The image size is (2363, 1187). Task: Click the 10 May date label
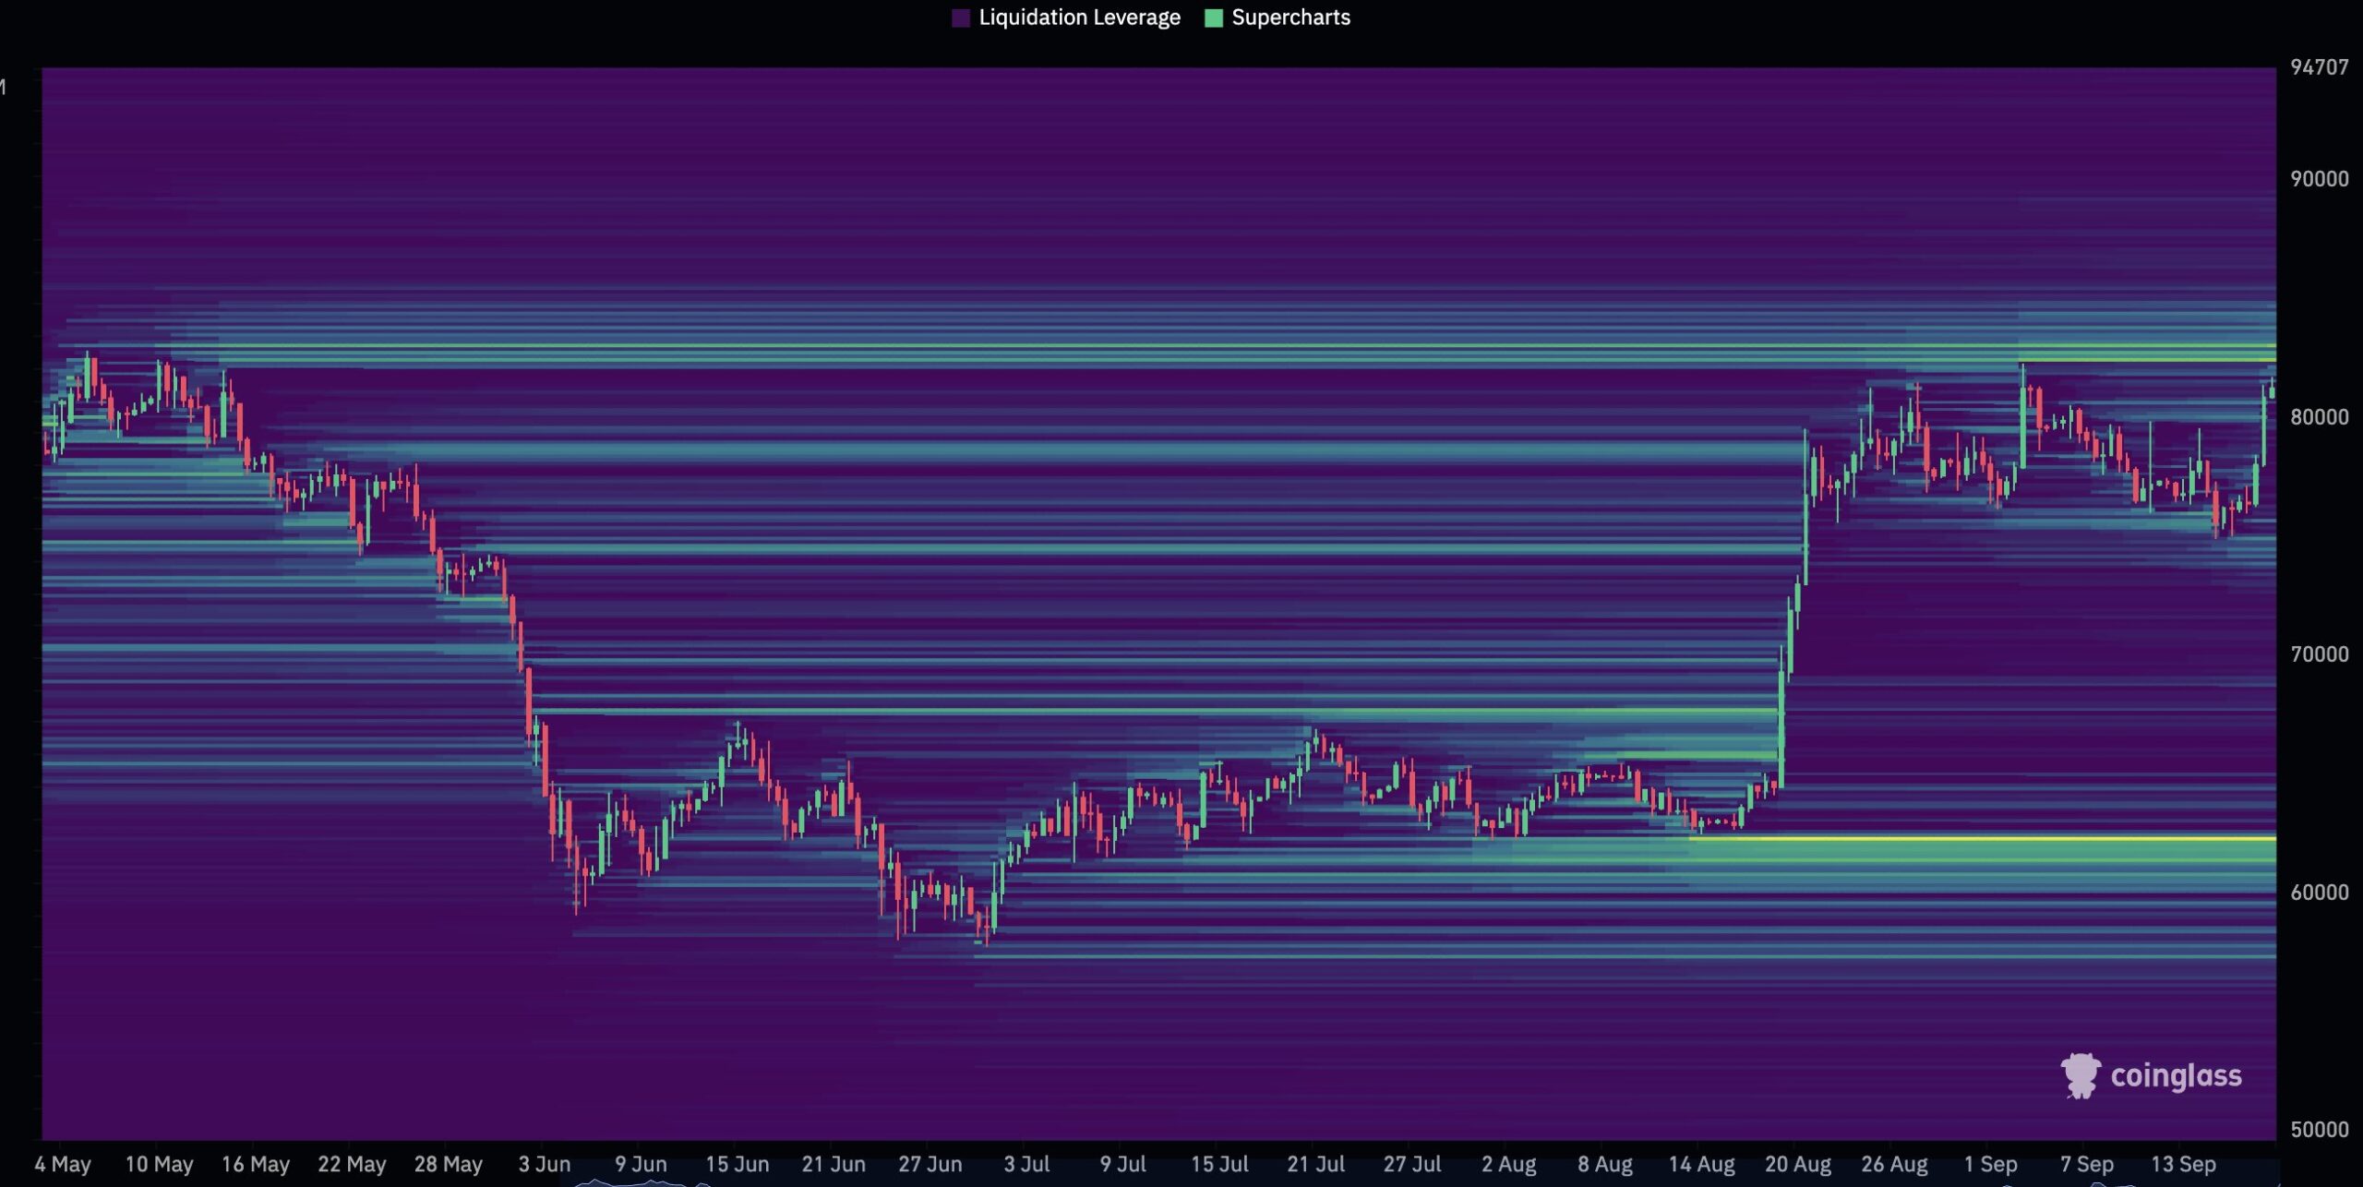(x=159, y=1164)
